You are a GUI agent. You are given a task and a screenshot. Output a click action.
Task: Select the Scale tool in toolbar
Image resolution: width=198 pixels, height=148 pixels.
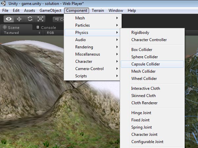pyautogui.click(x=40, y=19)
